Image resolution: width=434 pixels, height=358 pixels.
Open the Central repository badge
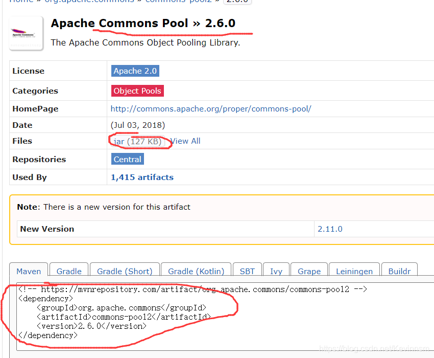[127, 159]
